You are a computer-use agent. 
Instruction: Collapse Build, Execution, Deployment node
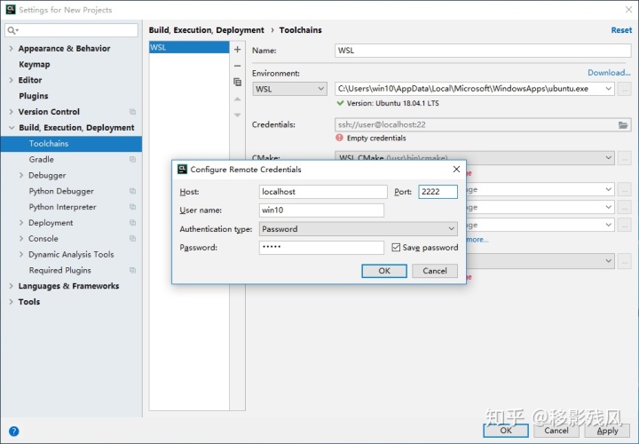tap(11, 128)
